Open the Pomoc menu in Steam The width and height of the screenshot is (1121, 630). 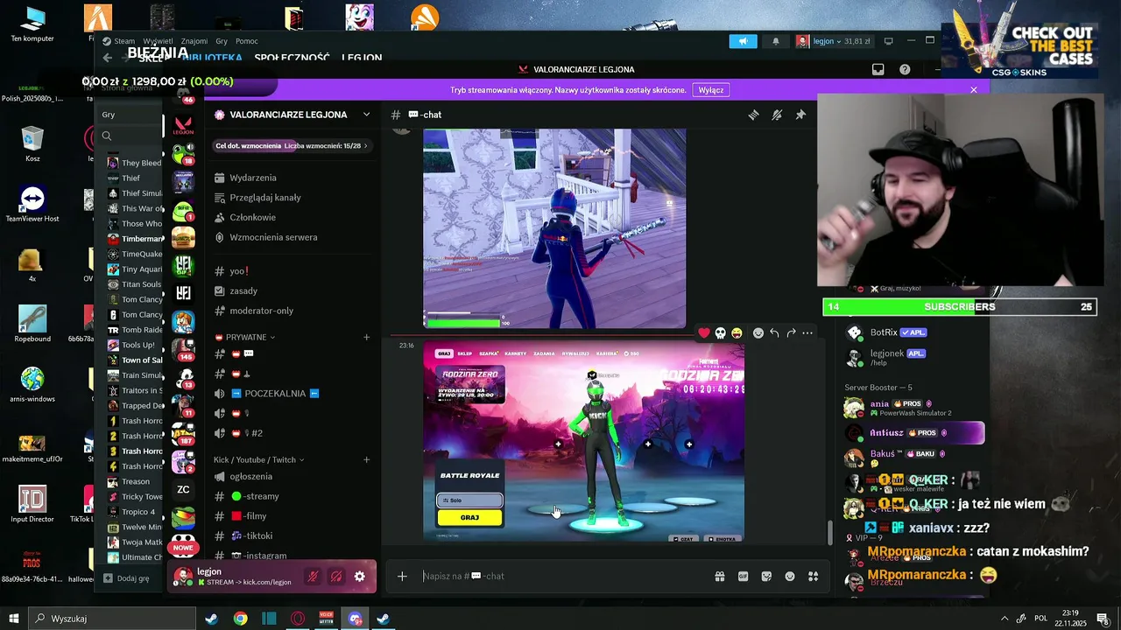click(247, 41)
